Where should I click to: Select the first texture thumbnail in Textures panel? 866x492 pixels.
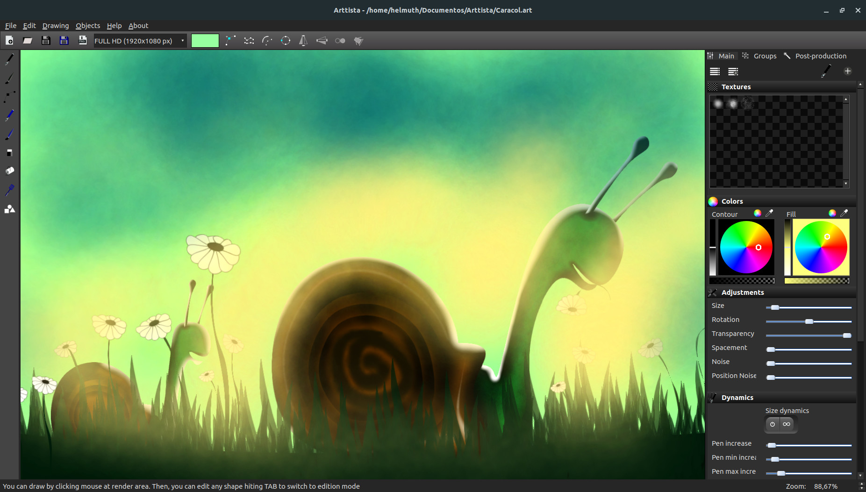pos(718,103)
